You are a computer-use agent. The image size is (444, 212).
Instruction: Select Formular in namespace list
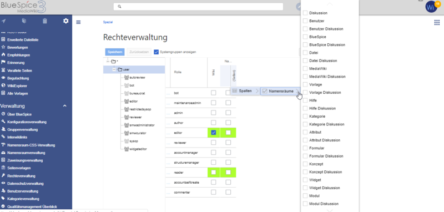coord(317,148)
